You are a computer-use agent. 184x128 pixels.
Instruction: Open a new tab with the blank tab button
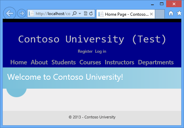point(160,14)
